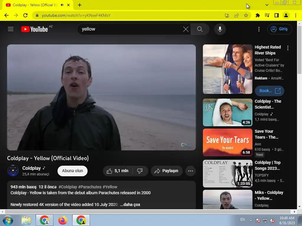Screen dimensions: 302x226
Task: Open Miks - Coldplay Yellow thumbnail
Action: [227, 200]
